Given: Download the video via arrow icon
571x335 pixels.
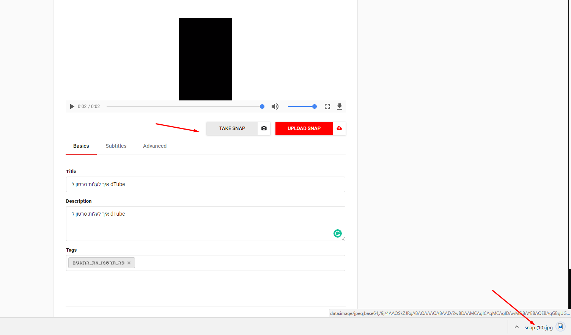Looking at the screenshot, I should point(340,106).
